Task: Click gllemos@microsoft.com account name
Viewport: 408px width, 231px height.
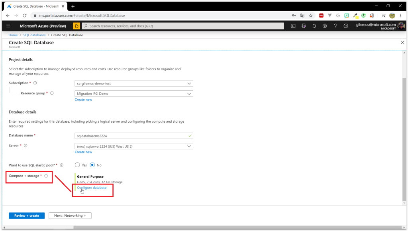Action: (x=376, y=25)
